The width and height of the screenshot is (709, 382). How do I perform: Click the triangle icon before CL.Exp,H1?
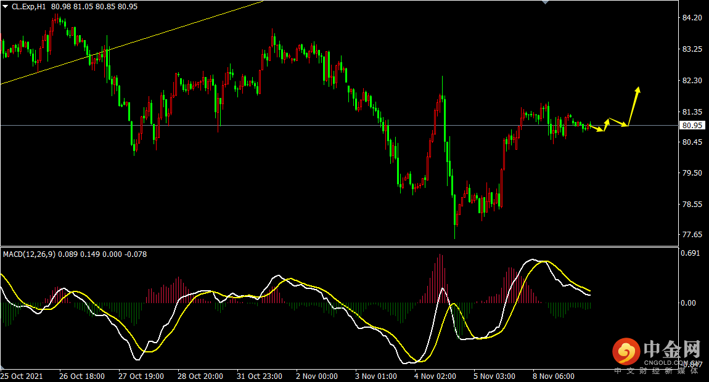point(6,7)
